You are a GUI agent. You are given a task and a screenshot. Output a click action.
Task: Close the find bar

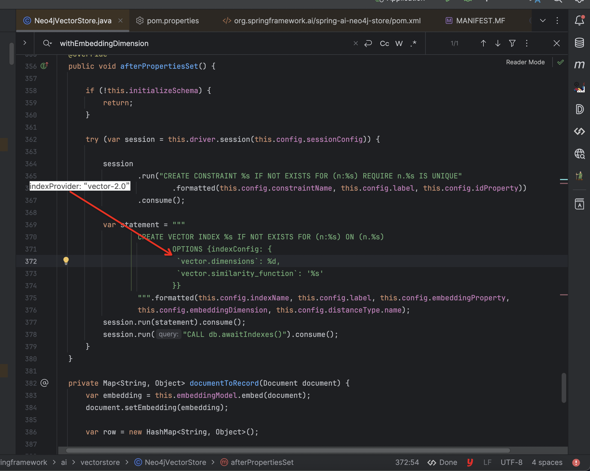tap(557, 43)
